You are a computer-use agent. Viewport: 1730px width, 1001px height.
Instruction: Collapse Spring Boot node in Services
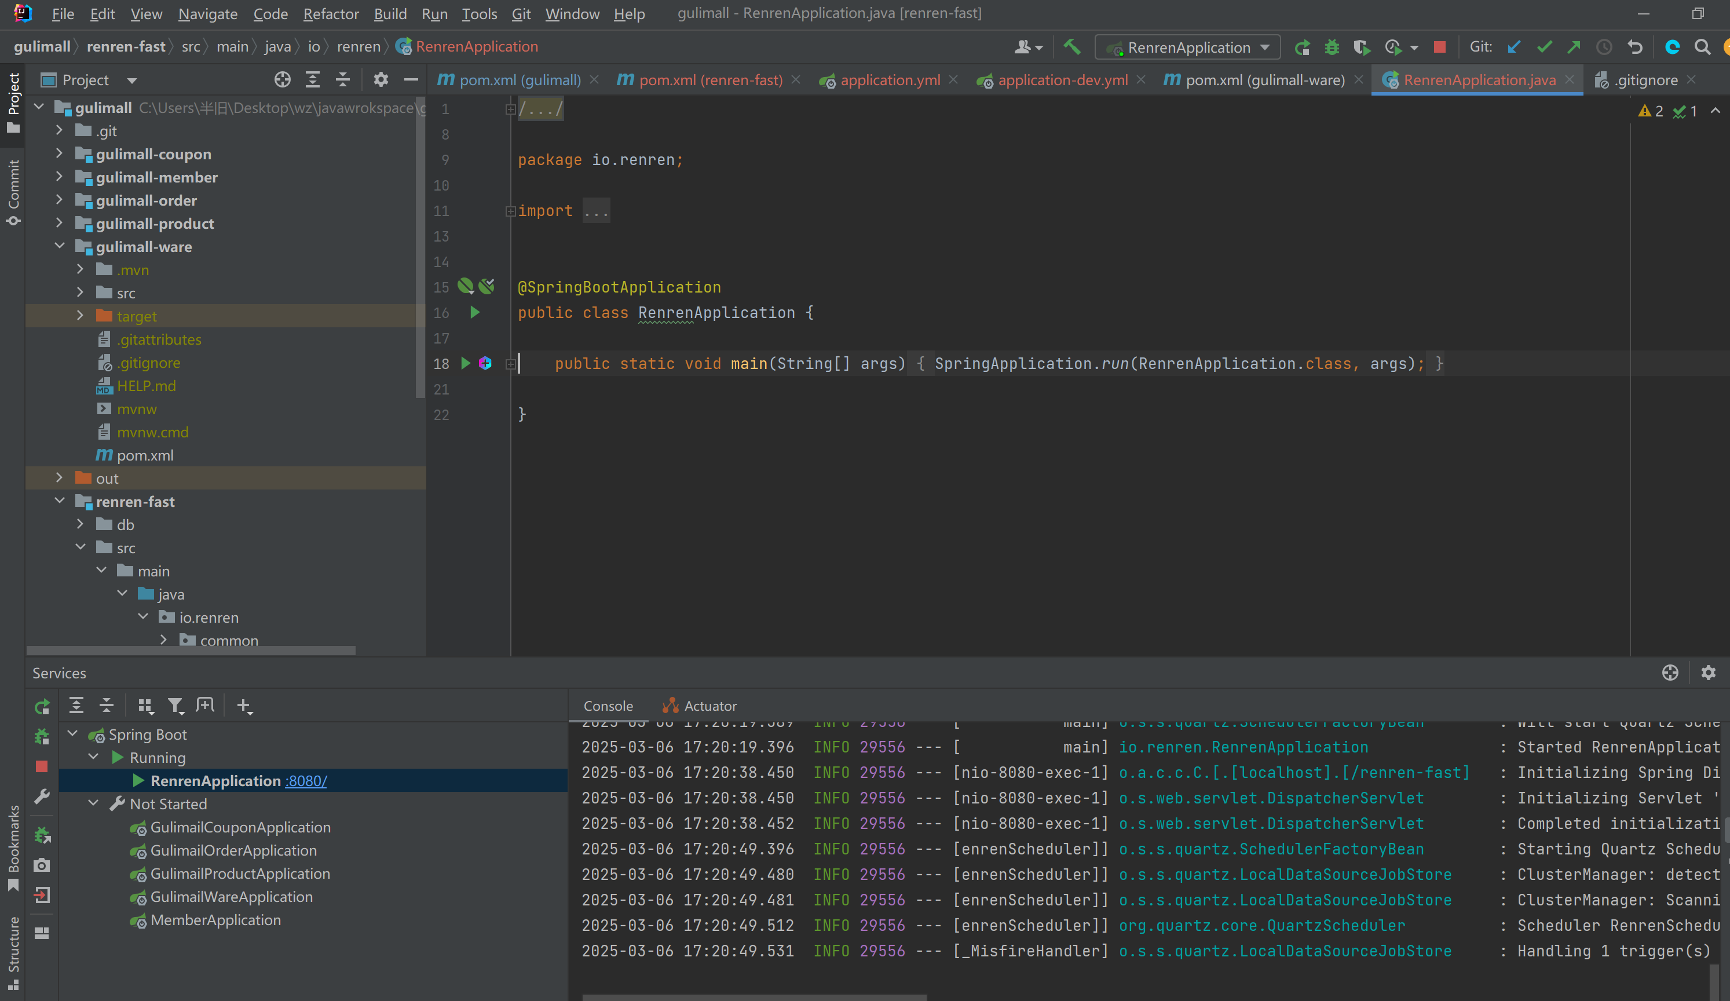[72, 733]
